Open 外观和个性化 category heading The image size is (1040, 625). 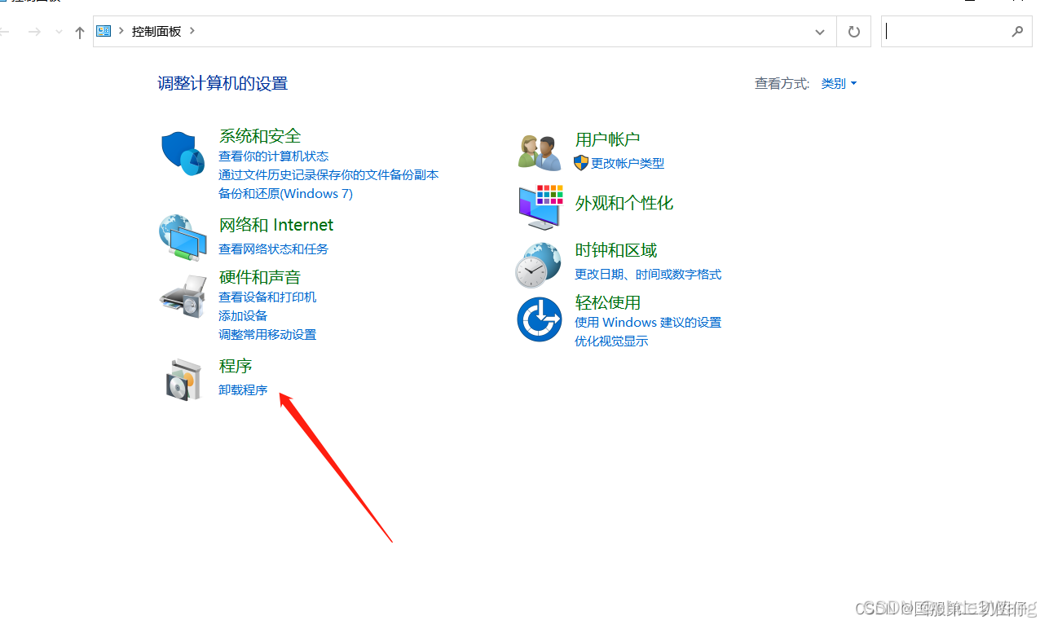[x=624, y=203]
